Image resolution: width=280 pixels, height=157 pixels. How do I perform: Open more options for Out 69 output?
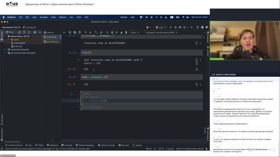(200, 85)
